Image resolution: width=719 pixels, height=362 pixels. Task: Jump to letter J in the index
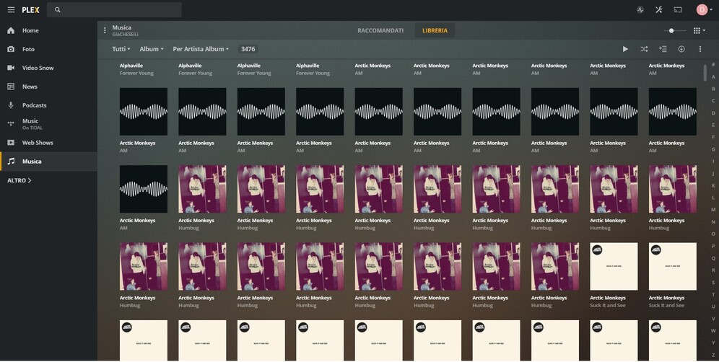point(713,173)
